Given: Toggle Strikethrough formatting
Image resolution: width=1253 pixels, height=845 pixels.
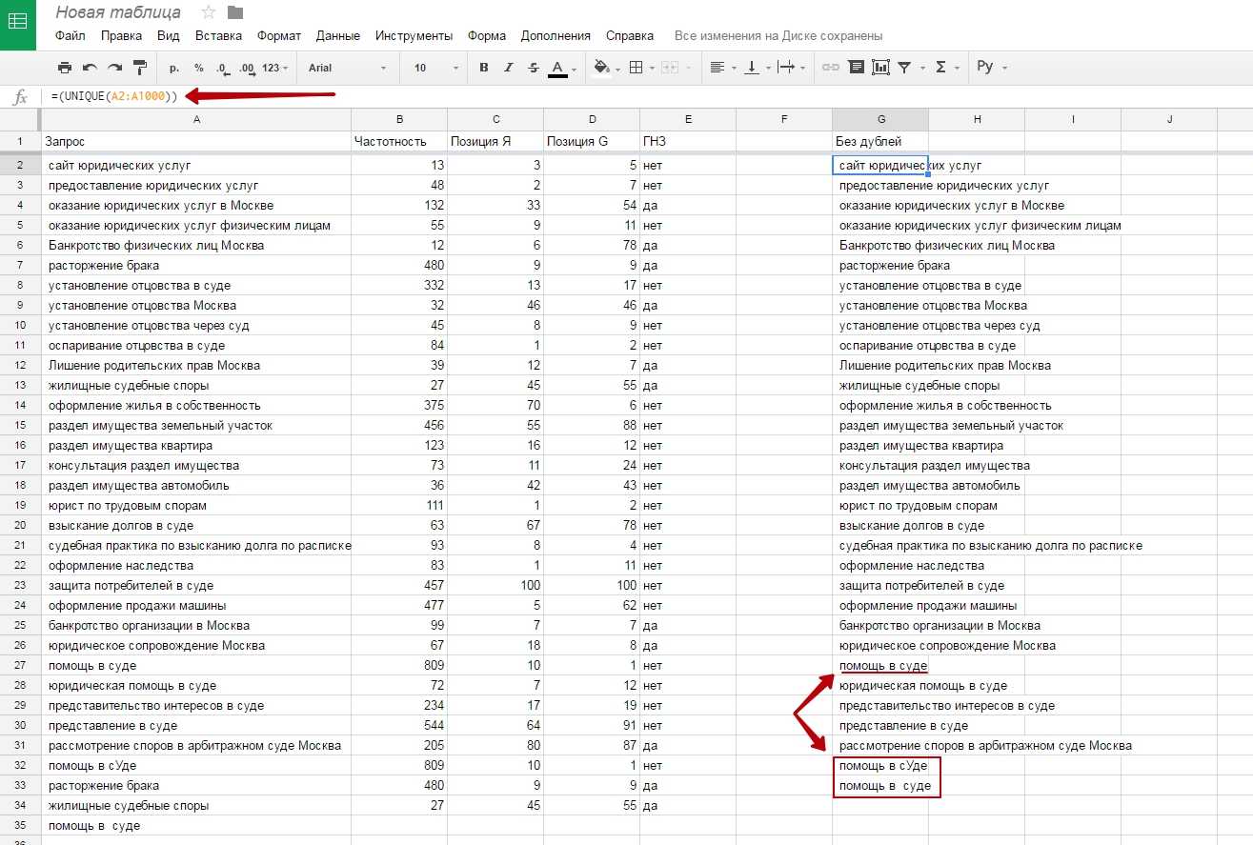Looking at the screenshot, I should (533, 68).
